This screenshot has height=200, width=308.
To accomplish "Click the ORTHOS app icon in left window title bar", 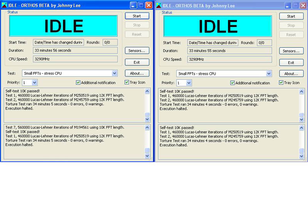I will (4, 5).
